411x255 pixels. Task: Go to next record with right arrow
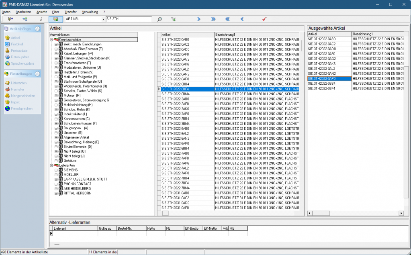199,19
